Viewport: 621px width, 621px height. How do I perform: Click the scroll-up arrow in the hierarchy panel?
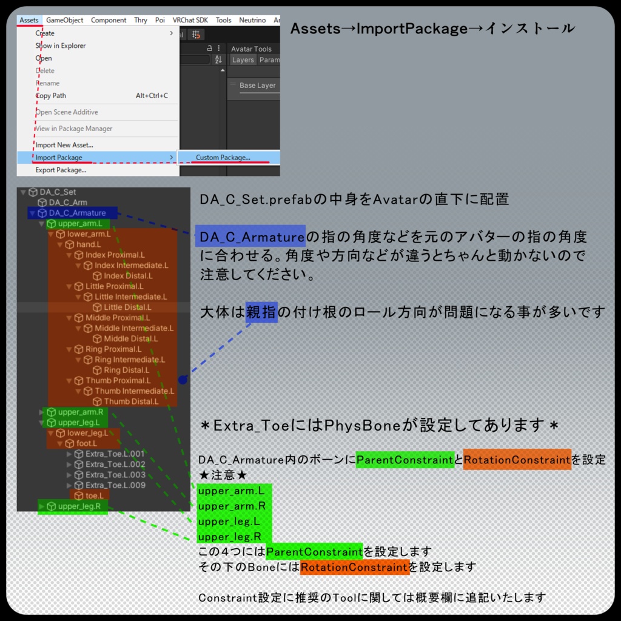point(223,70)
